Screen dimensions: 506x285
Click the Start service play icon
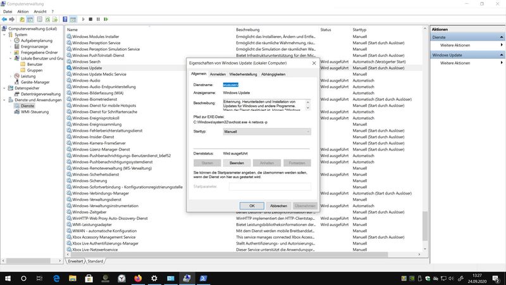tap(83, 20)
